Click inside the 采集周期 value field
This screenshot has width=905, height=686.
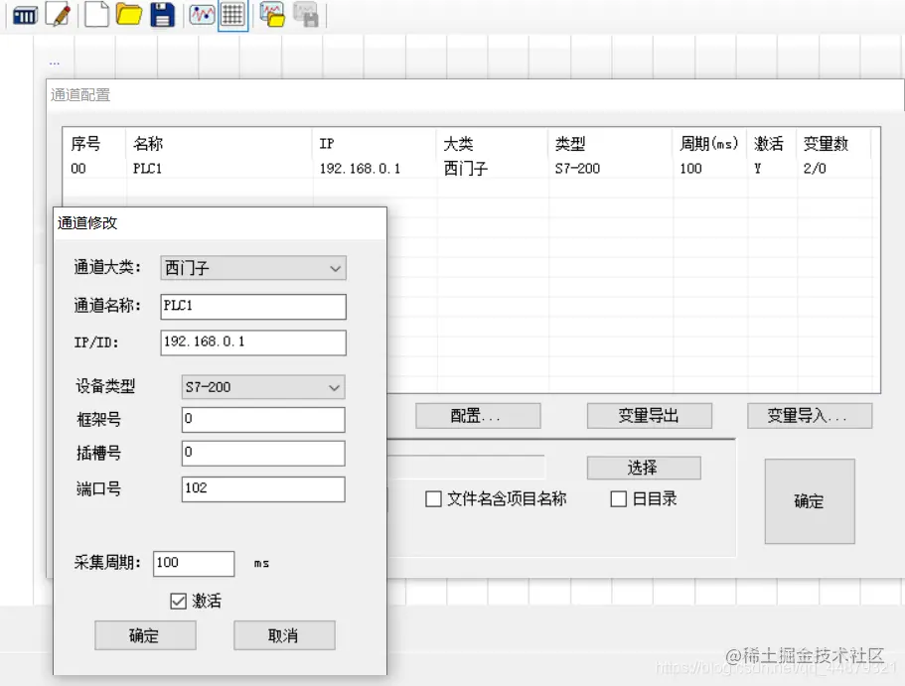click(192, 564)
